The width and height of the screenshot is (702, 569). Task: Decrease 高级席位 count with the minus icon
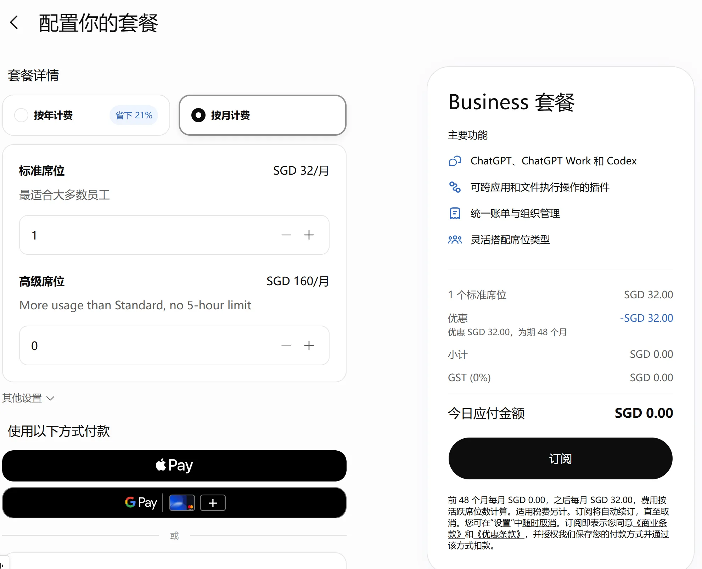[x=286, y=345]
